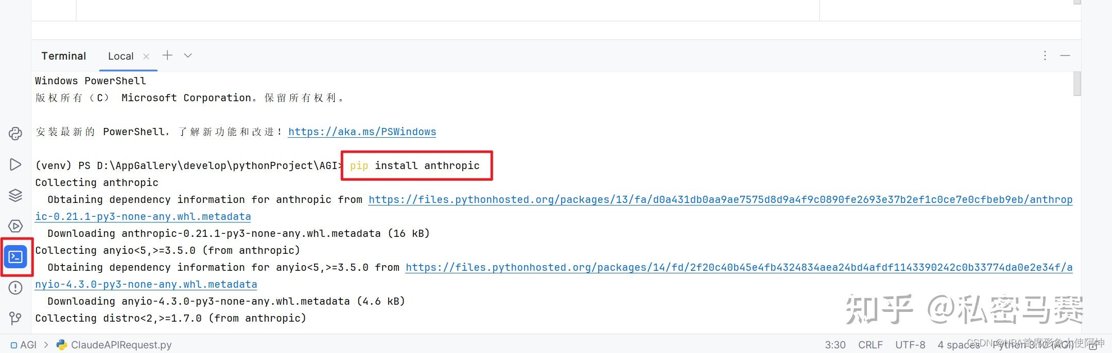Switch to the Local terminal tab
The width and height of the screenshot is (1112, 353).
click(120, 56)
